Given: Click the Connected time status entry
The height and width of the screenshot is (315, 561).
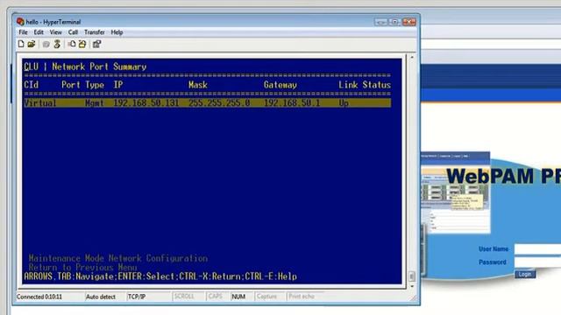Looking at the screenshot, I should point(39,297).
